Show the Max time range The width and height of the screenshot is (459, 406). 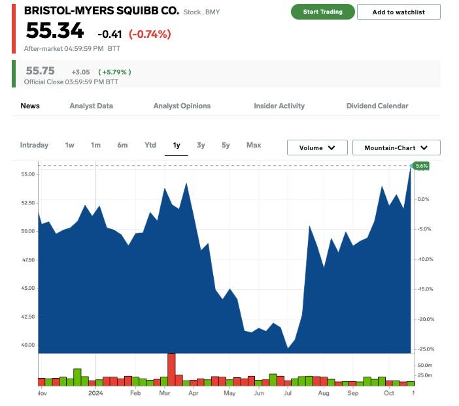(254, 145)
